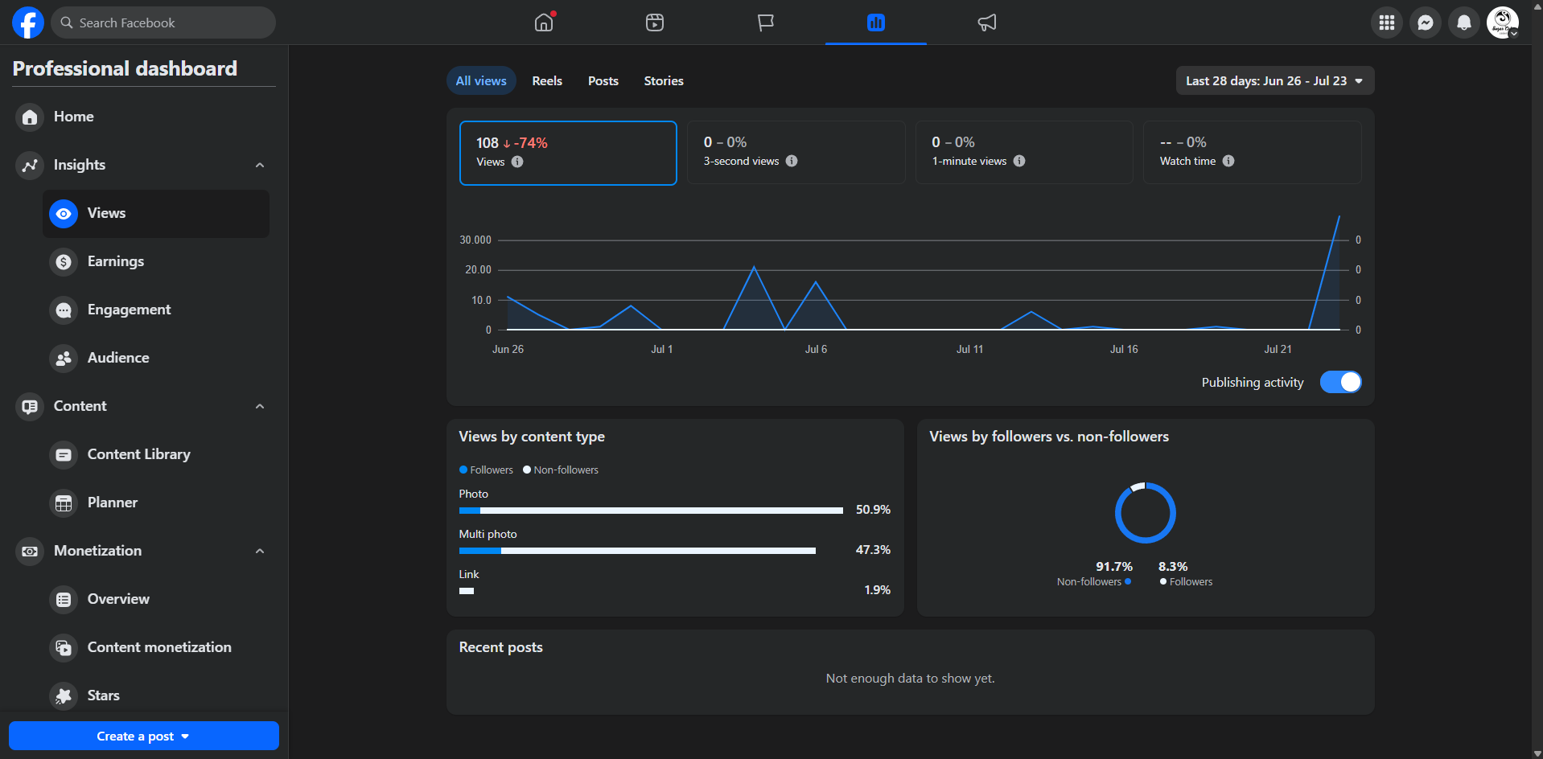Image resolution: width=1543 pixels, height=759 pixels.
Task: Open the Last 28 days date dropdown
Action: (1275, 80)
